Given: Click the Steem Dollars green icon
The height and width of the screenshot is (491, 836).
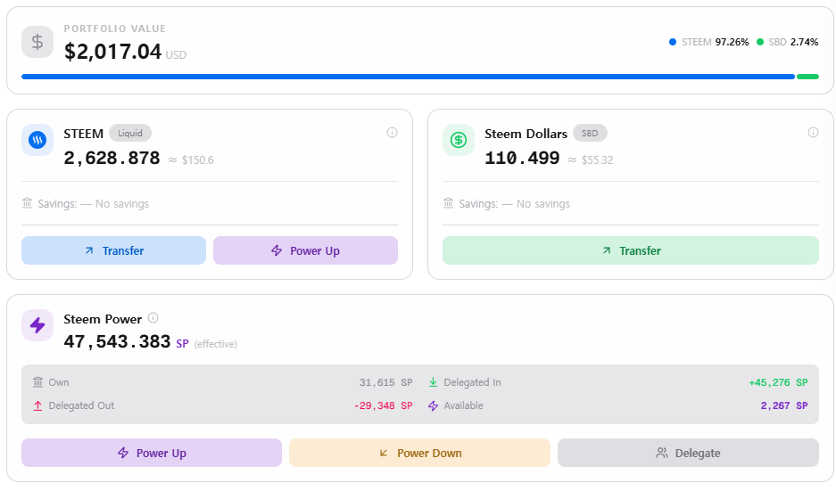Looking at the screenshot, I should (459, 140).
